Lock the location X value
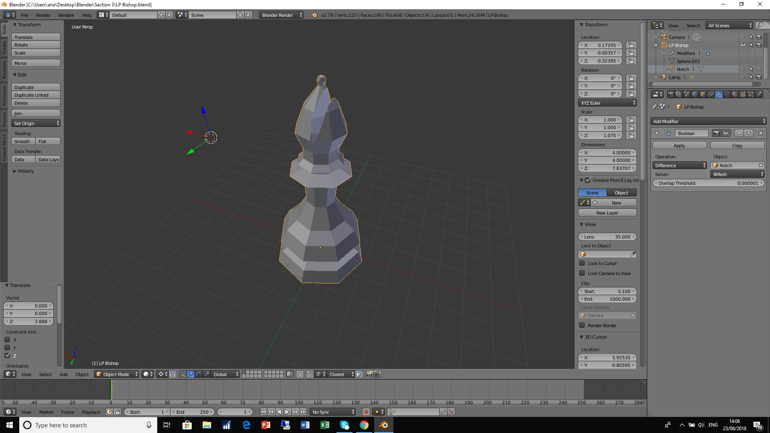The image size is (770, 433). coord(631,45)
